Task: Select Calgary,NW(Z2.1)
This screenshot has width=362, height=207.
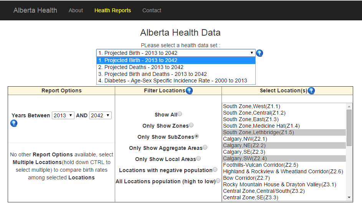Action: pos(284,139)
